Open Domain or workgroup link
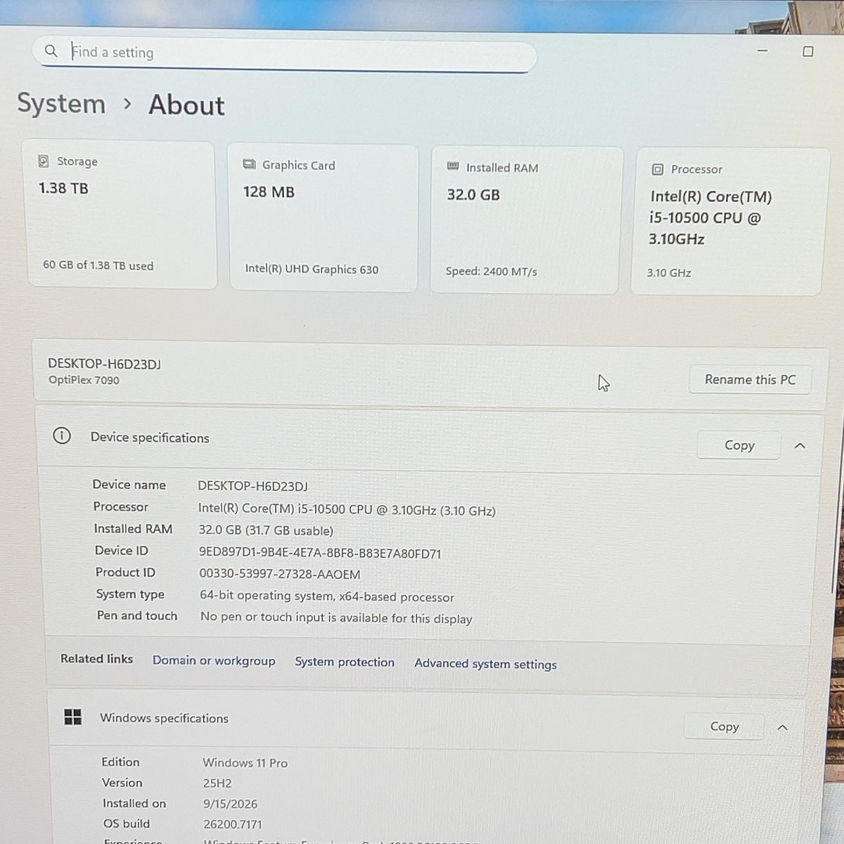The width and height of the screenshot is (844, 844). [214, 660]
